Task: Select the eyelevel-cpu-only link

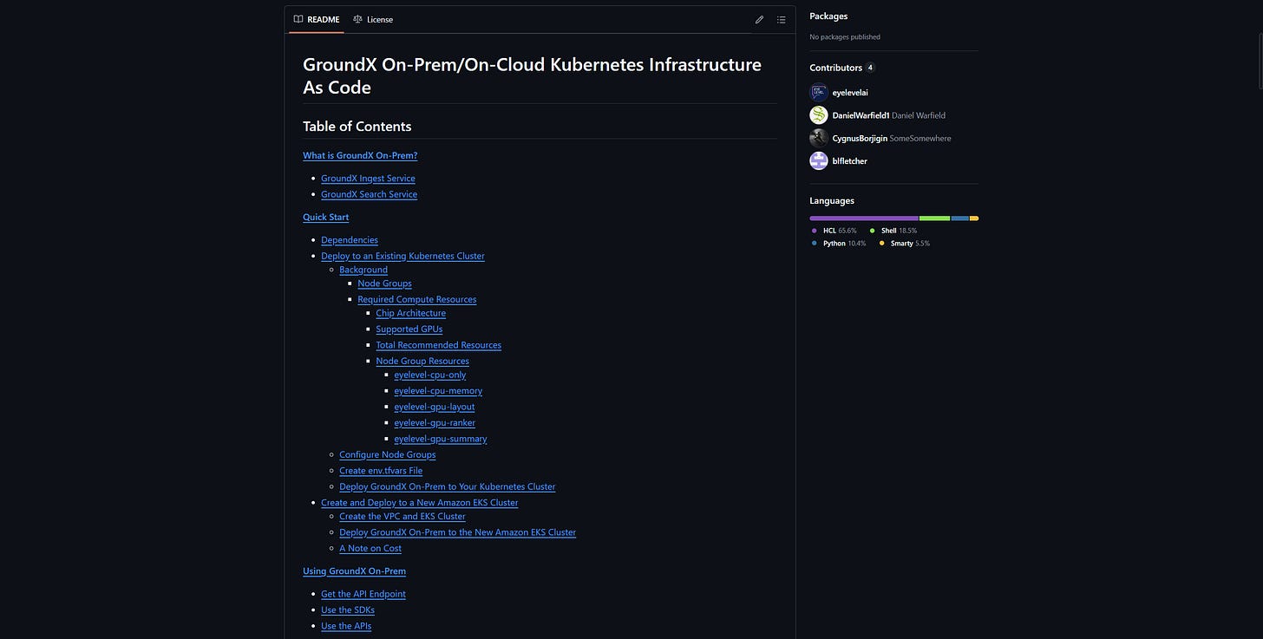Action: tap(430, 375)
